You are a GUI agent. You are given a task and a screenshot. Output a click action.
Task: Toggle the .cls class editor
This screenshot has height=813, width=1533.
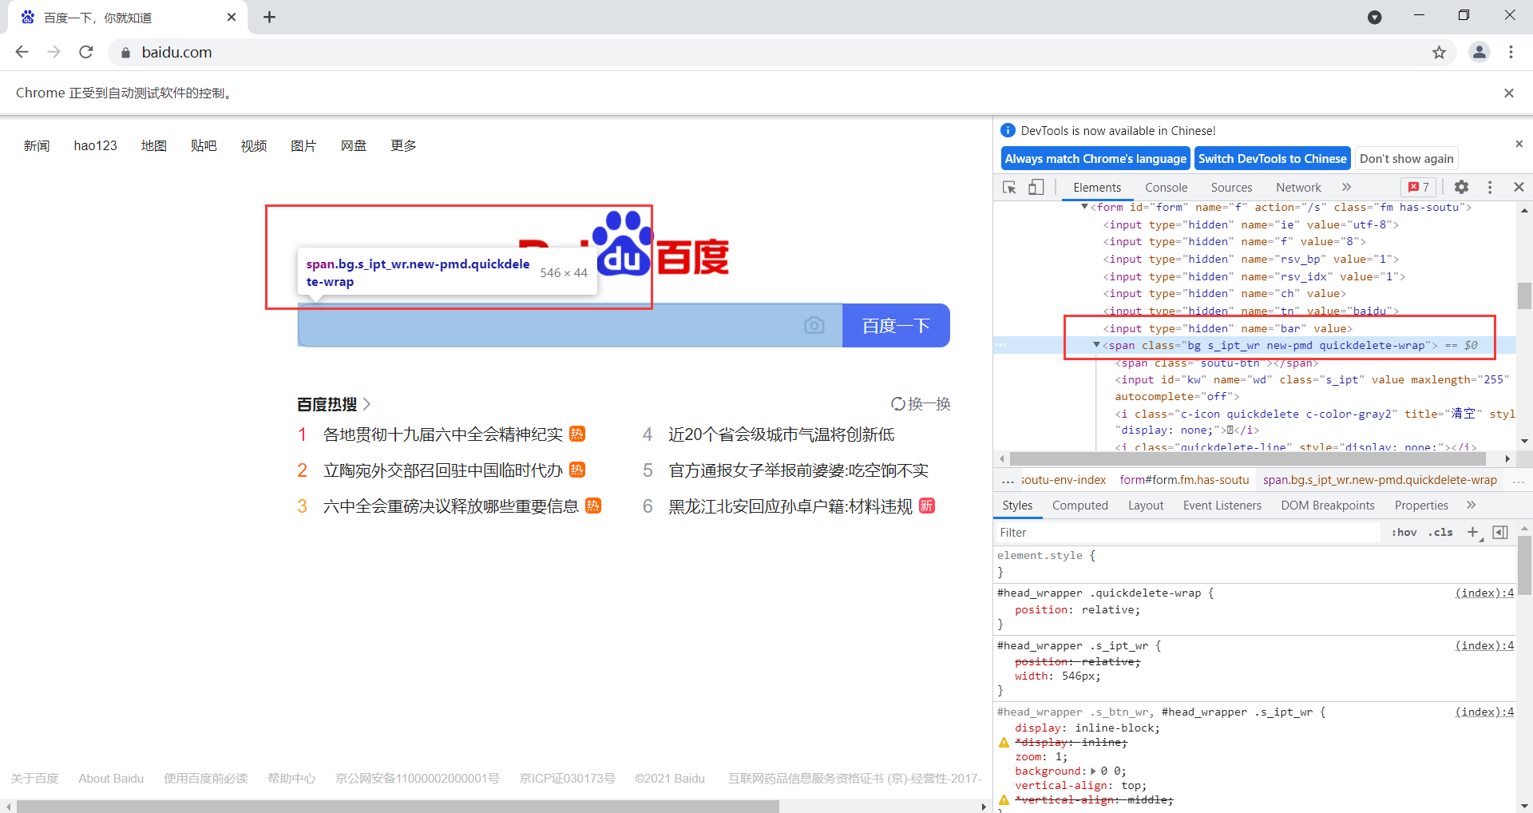[1440, 533]
